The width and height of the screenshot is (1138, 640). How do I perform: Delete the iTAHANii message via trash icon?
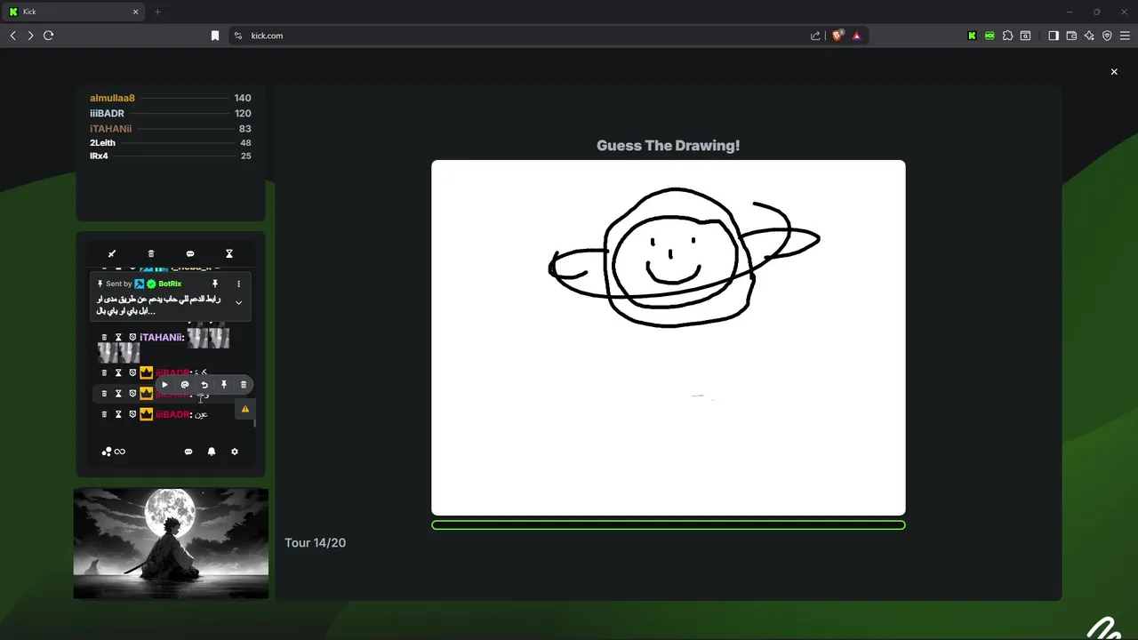104,338
